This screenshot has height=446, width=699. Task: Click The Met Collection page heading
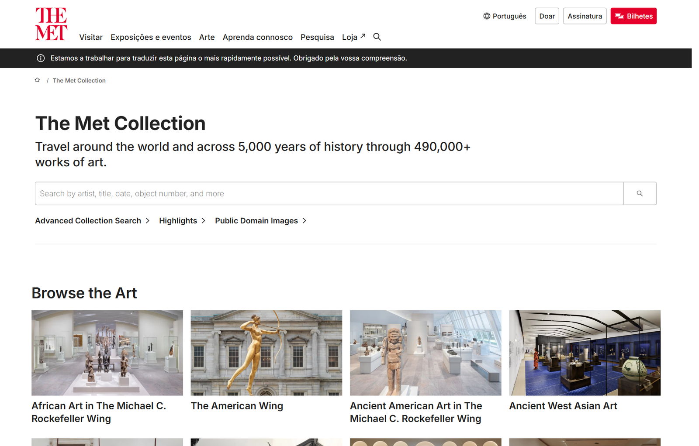pos(120,124)
